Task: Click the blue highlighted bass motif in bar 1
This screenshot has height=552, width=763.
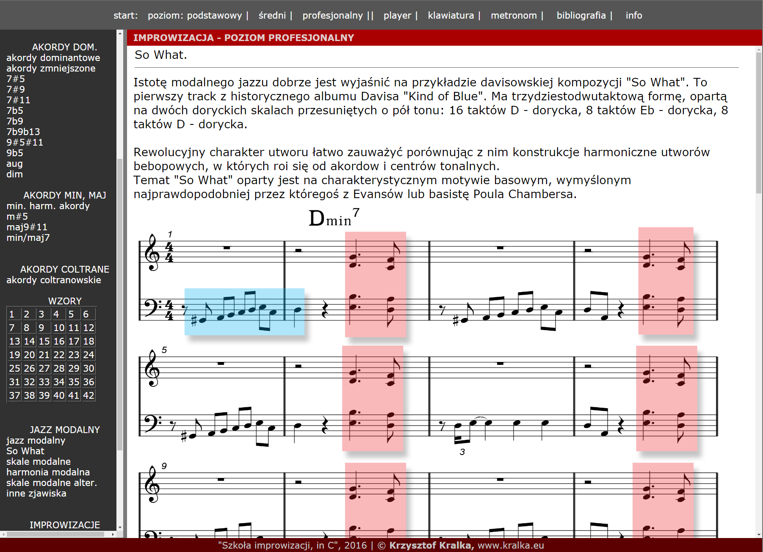Action: click(244, 312)
